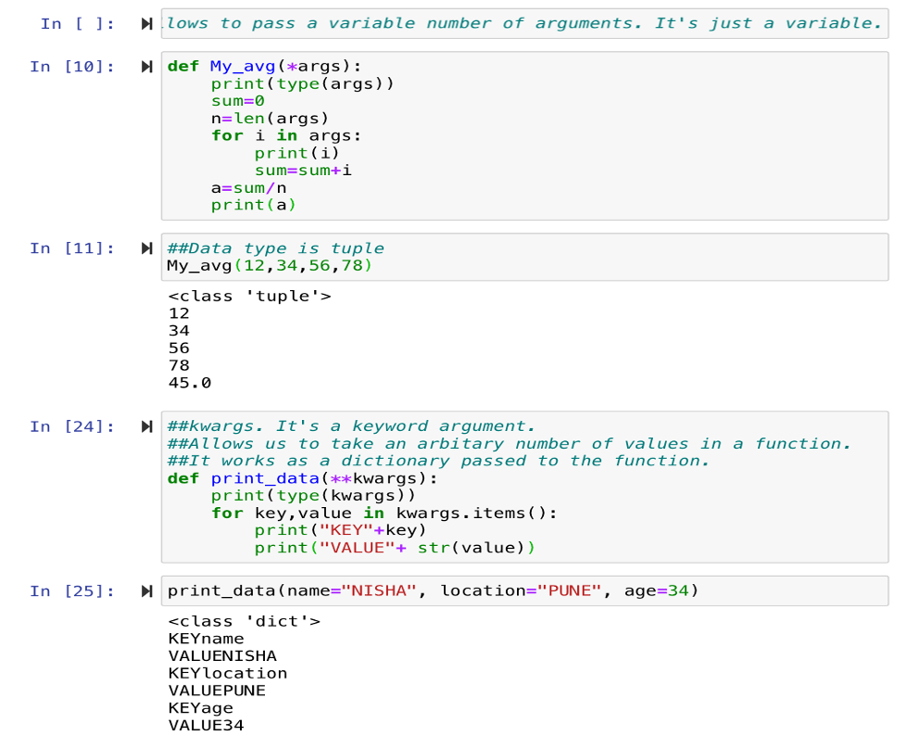Viewport: 906px width, 736px height.
Task: Click the 45.0 average output value
Action: tap(190, 383)
